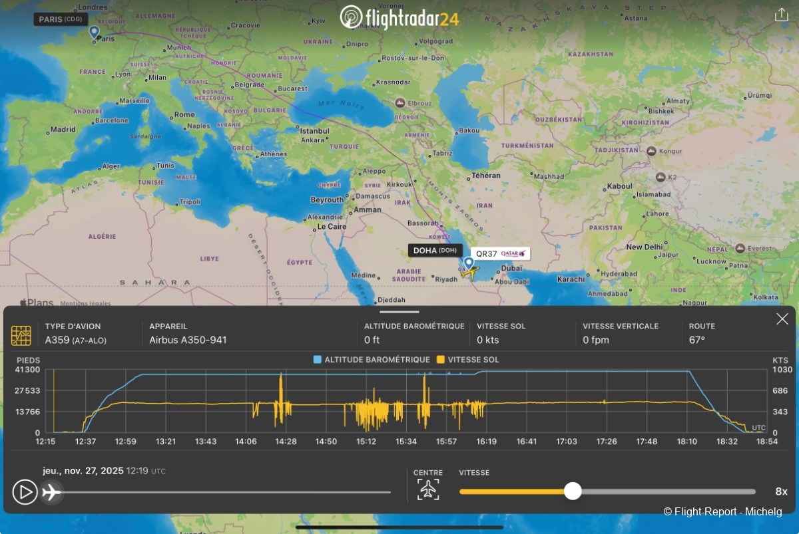This screenshot has width=799, height=534.
Task: Click the DOHA (DOH) airport label
Action: tap(435, 250)
